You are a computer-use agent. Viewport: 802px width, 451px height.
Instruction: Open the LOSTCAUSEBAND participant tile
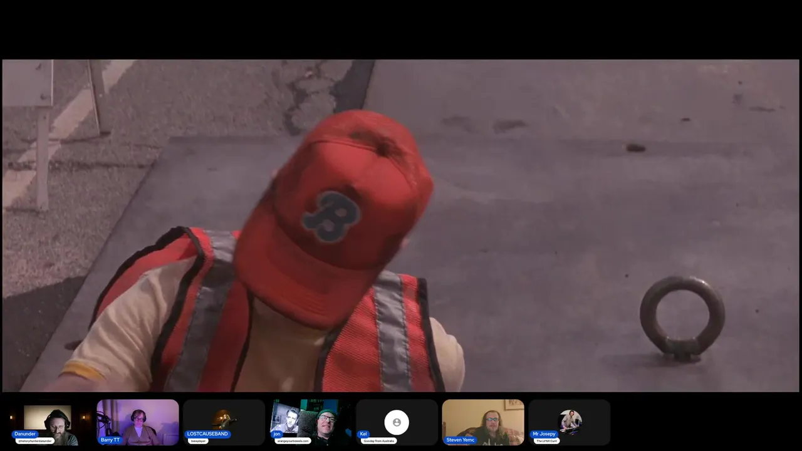pyautogui.click(x=224, y=423)
